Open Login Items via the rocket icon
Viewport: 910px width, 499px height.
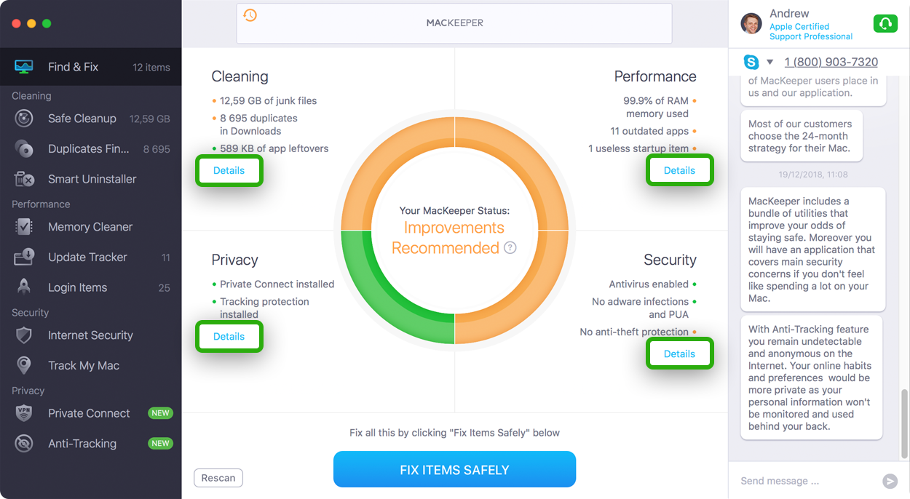point(24,287)
